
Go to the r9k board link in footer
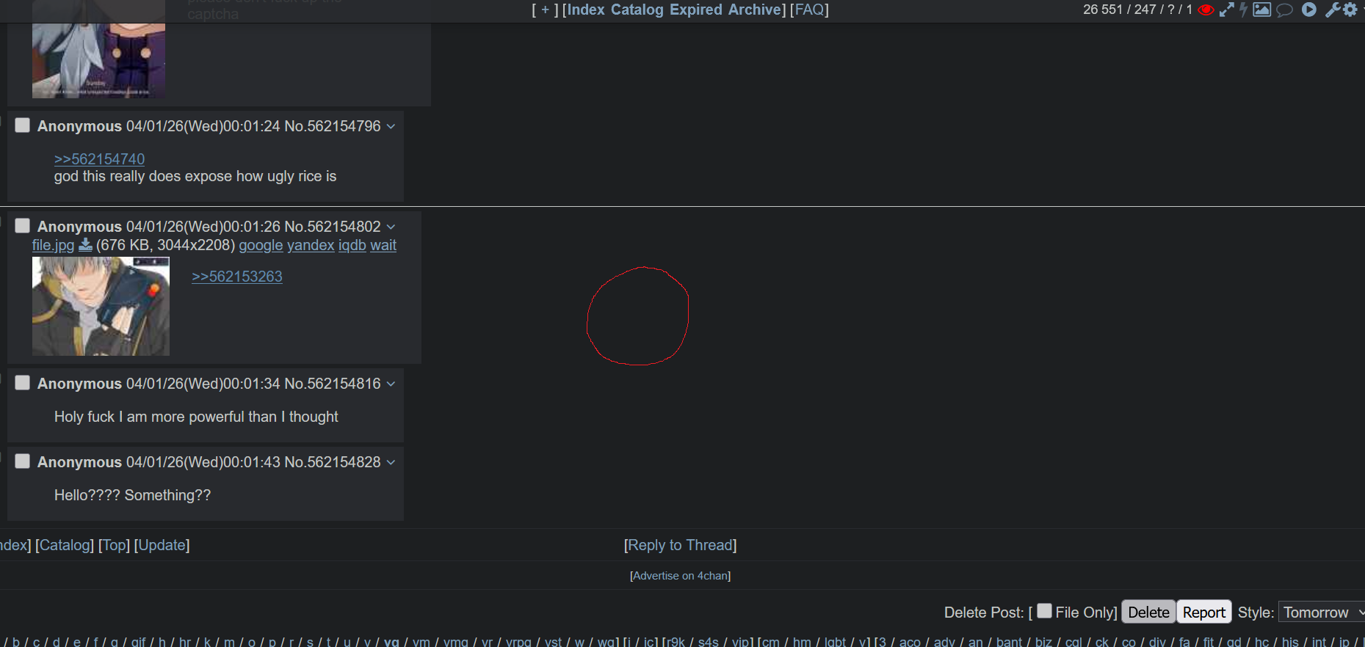[676, 642]
